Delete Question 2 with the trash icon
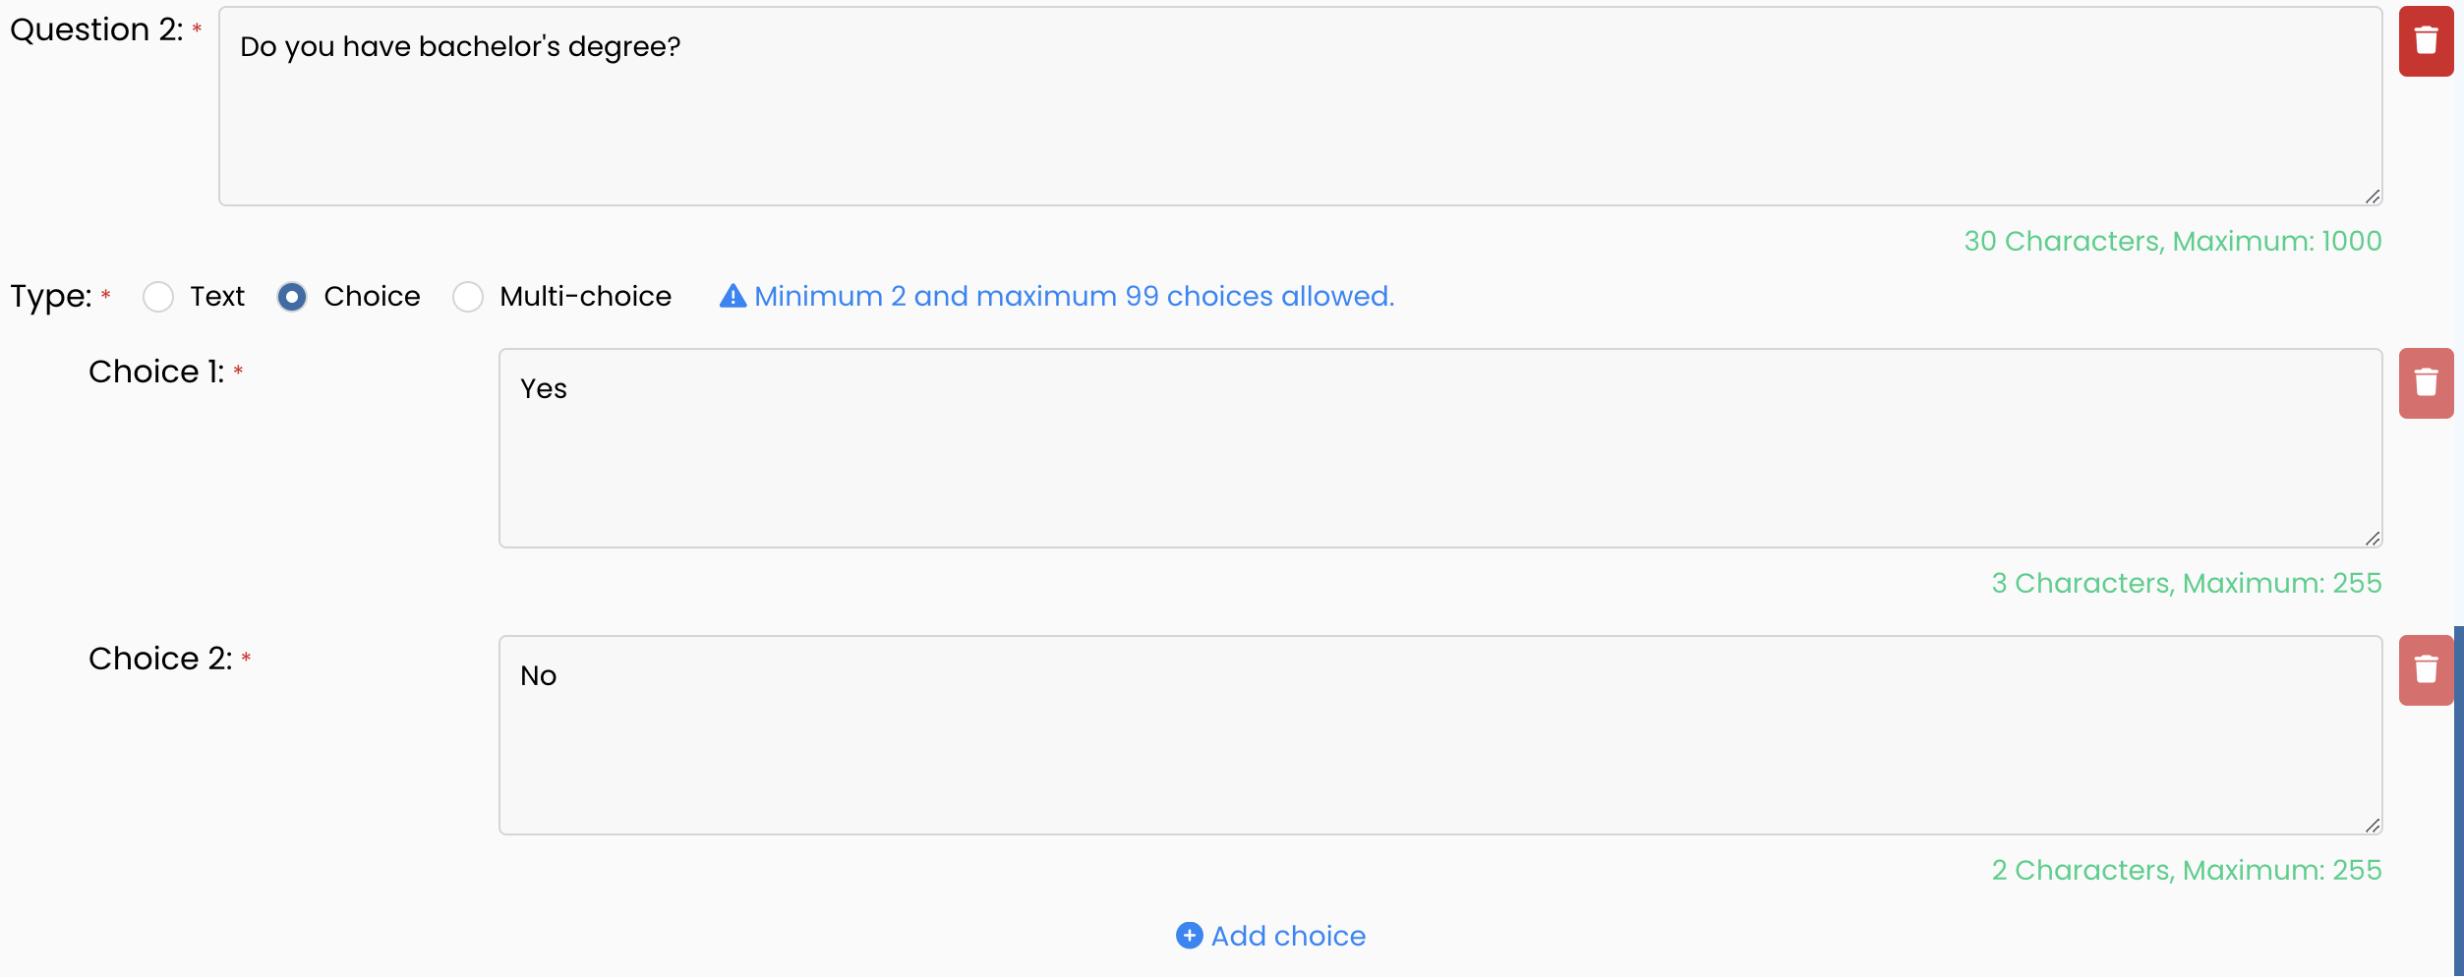Viewport: 2464px width, 977px height. point(2426,41)
